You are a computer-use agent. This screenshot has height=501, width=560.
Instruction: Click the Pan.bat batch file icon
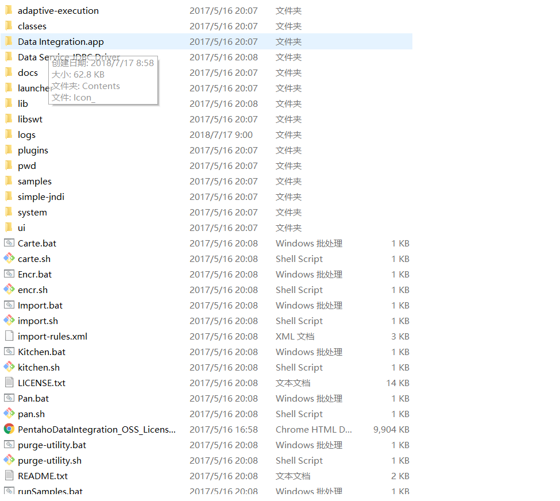pos(9,398)
